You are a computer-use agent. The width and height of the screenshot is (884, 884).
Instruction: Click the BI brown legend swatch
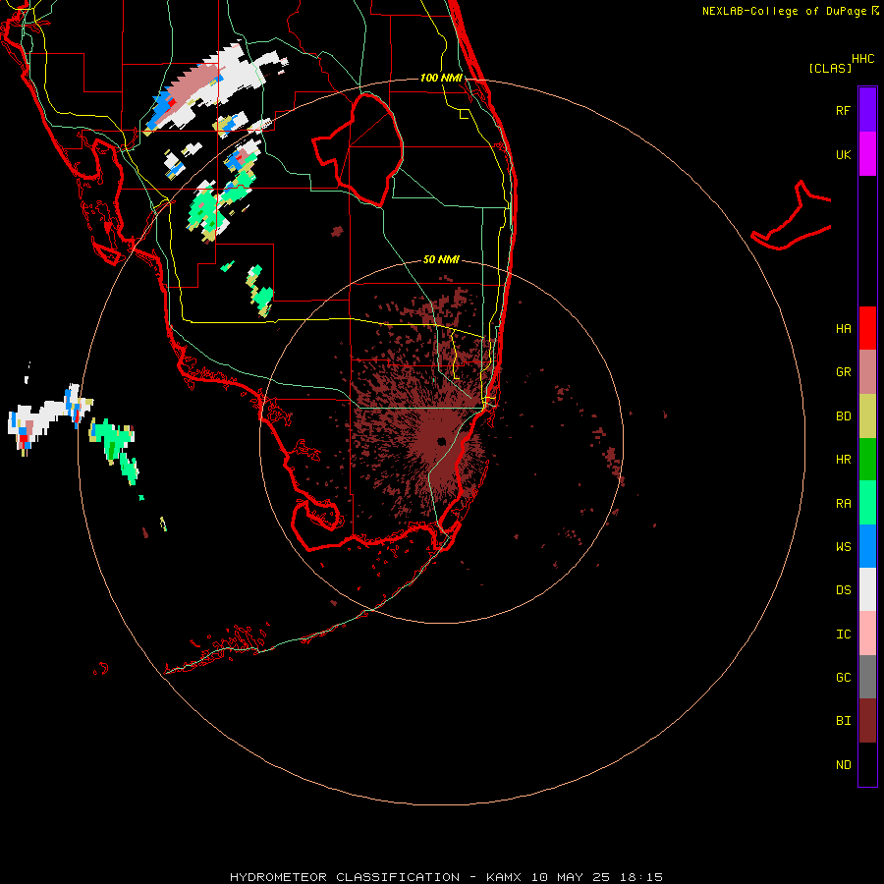(x=867, y=721)
